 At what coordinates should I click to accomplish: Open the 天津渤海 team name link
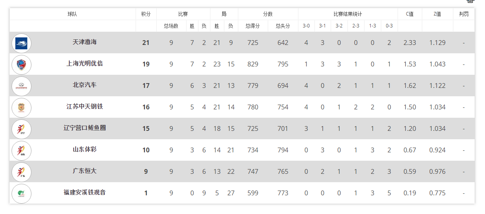84,42
